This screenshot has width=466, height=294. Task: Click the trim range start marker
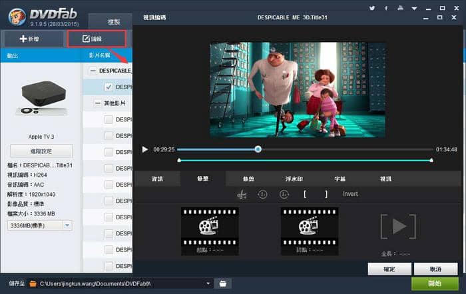point(179,161)
